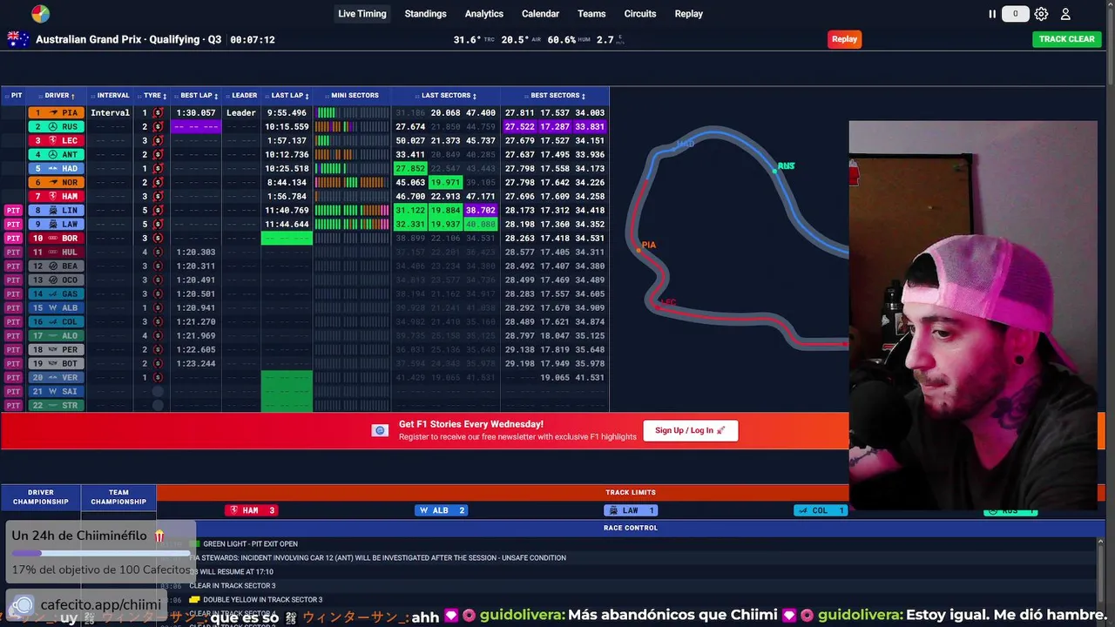Open the Live Timing tab

(x=362, y=14)
